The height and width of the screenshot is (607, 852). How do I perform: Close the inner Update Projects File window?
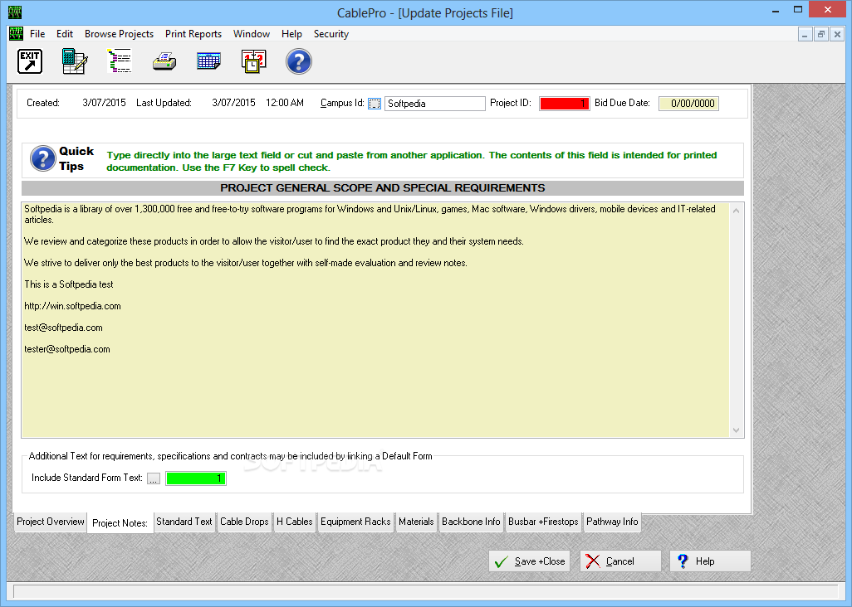[837, 34]
